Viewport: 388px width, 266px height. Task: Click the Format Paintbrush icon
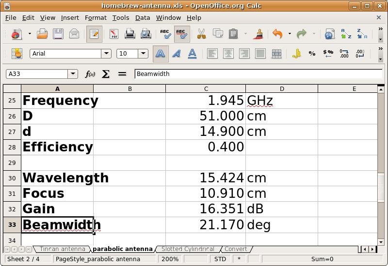(x=259, y=34)
